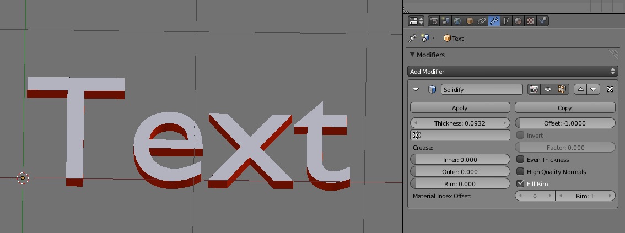Apply the Solidify modifier

tap(460, 108)
